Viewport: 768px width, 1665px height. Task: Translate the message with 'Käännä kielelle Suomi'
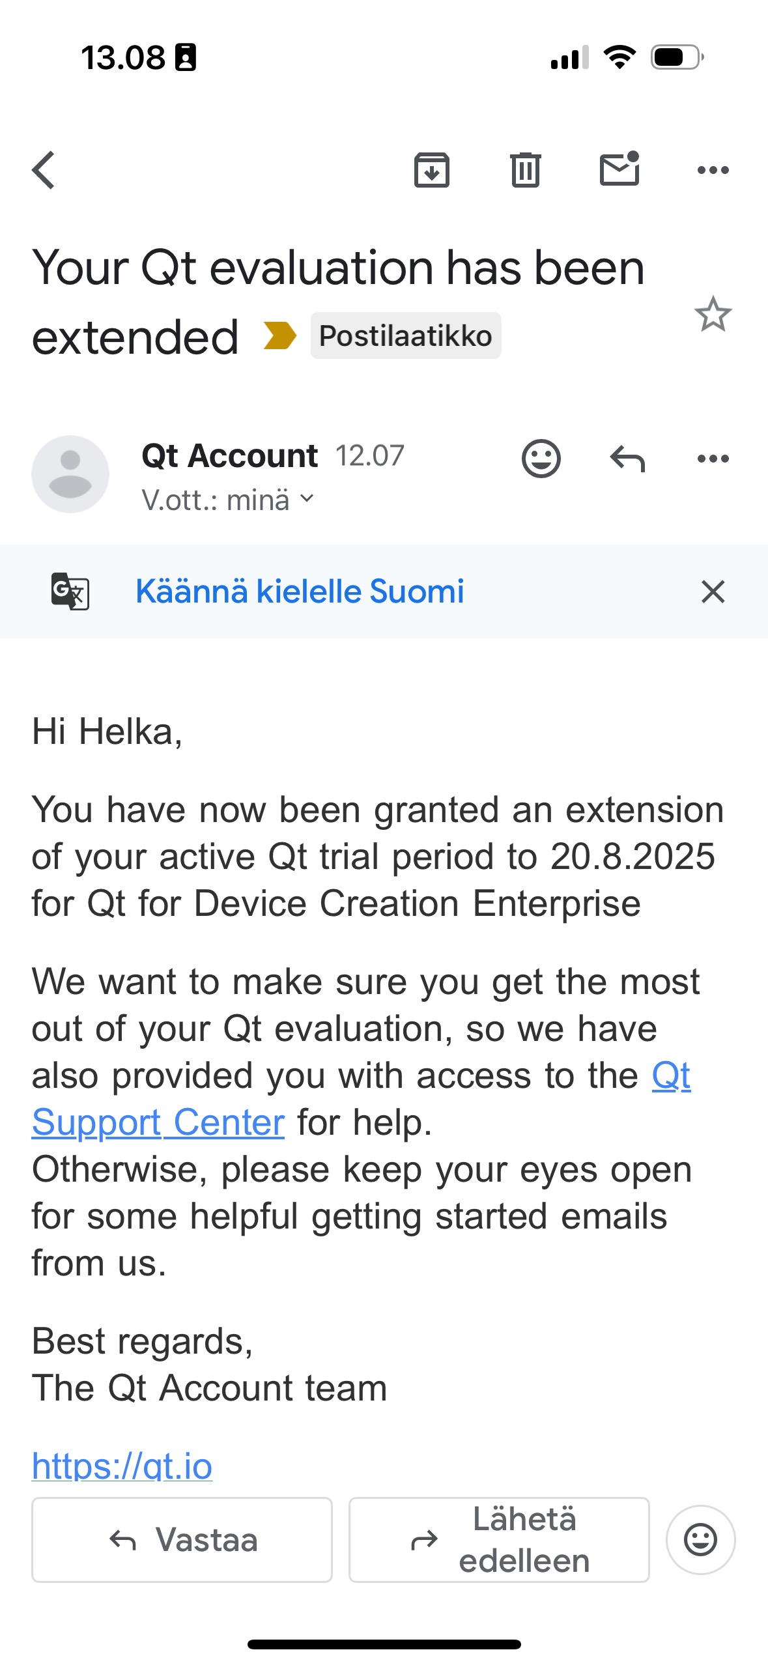300,591
